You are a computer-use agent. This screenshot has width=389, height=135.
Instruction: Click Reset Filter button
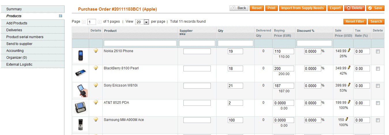click(x=355, y=21)
